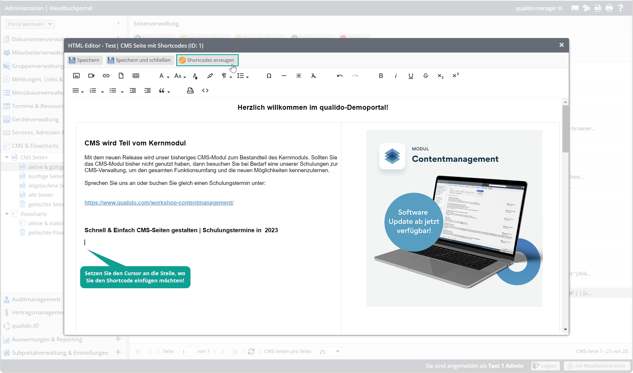The image size is (633, 373).
Task: Click the Logout button
Action: tap(546, 366)
